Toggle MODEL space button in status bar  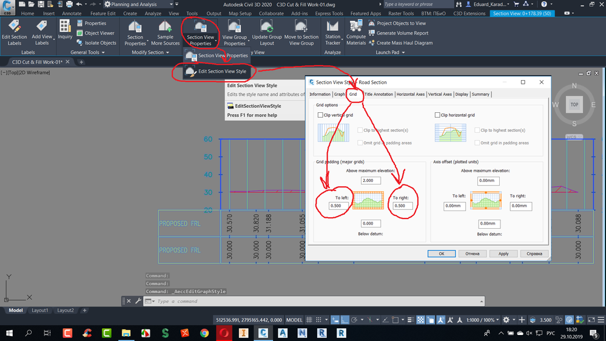pos(294,320)
